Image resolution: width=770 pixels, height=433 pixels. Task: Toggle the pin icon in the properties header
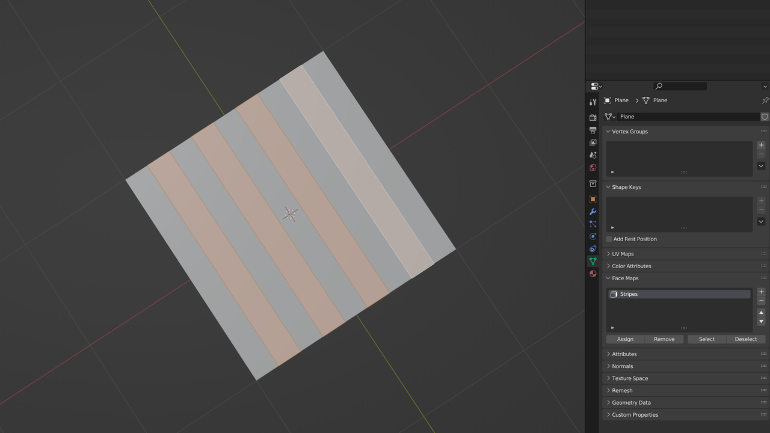tap(765, 100)
